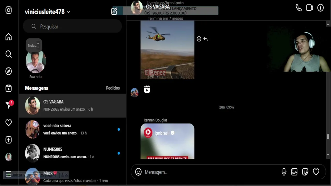Screen dimensions: 331x186
Task: Open shared Reels clip icon
Action: (147, 89)
